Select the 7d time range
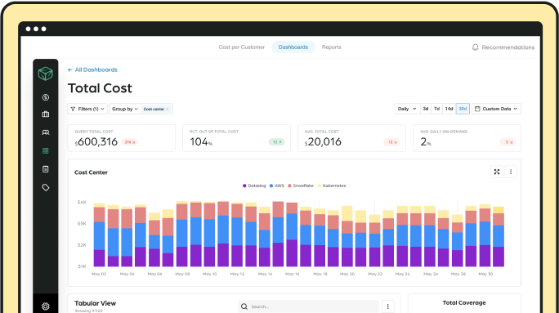Image resolution: width=559 pixels, height=313 pixels. click(x=436, y=109)
